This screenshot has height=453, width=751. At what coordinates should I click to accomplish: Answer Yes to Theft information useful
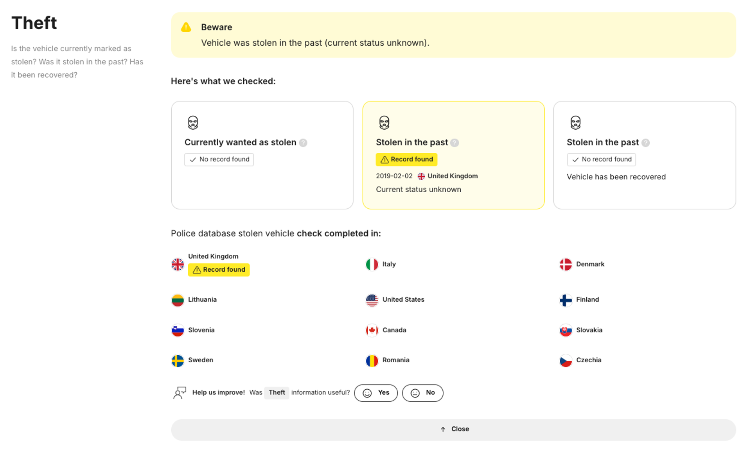pyautogui.click(x=376, y=393)
